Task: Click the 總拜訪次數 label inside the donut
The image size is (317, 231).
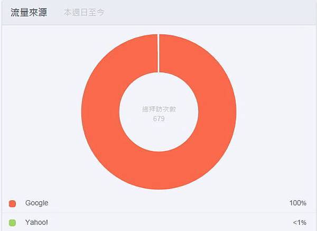Action: pyautogui.click(x=158, y=110)
